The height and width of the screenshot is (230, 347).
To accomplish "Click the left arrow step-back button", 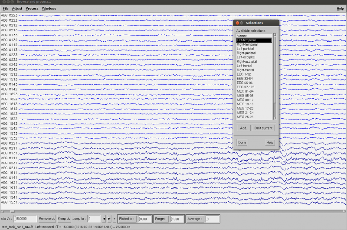I will point(104,219).
